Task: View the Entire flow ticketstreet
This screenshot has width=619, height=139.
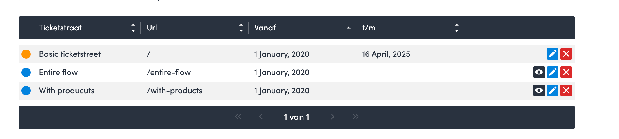Action: (x=539, y=72)
